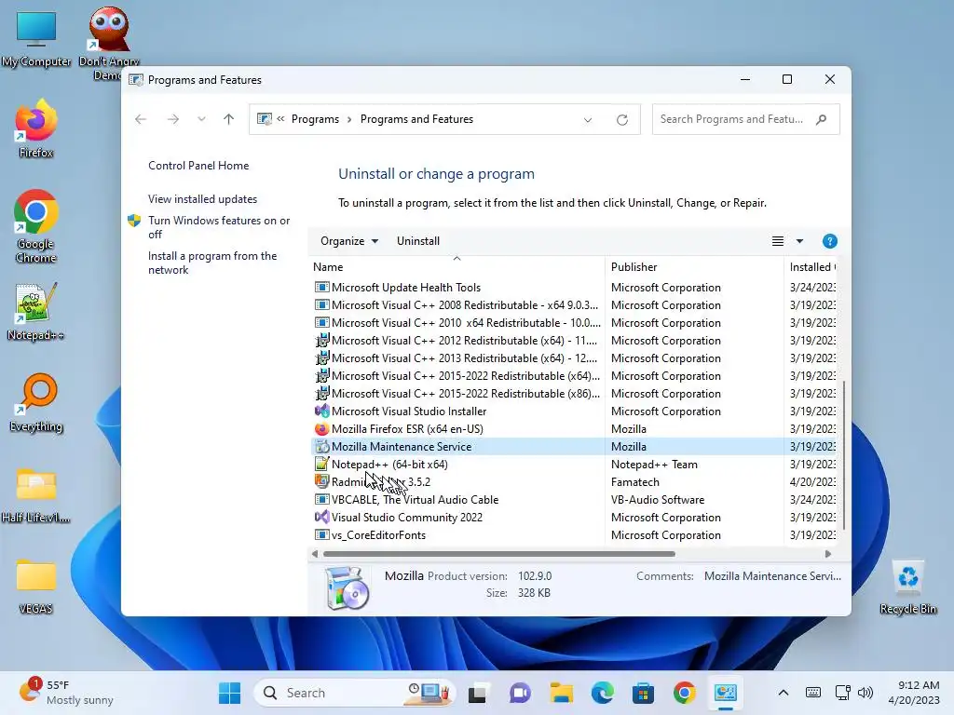Viewport: 954px width, 715px height.
Task: Expand the address bar breadcrumb overflow chevron
Action: tap(280, 119)
